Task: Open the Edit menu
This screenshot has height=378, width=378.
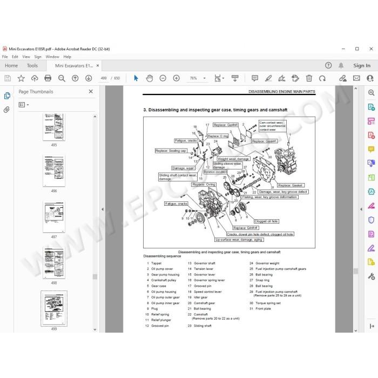Action: 15,57
